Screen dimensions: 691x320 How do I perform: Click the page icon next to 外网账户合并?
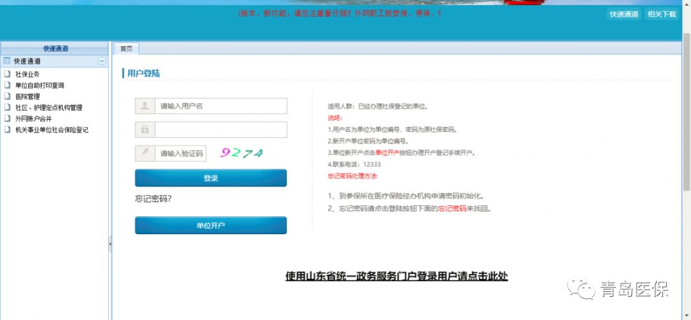coord(8,118)
